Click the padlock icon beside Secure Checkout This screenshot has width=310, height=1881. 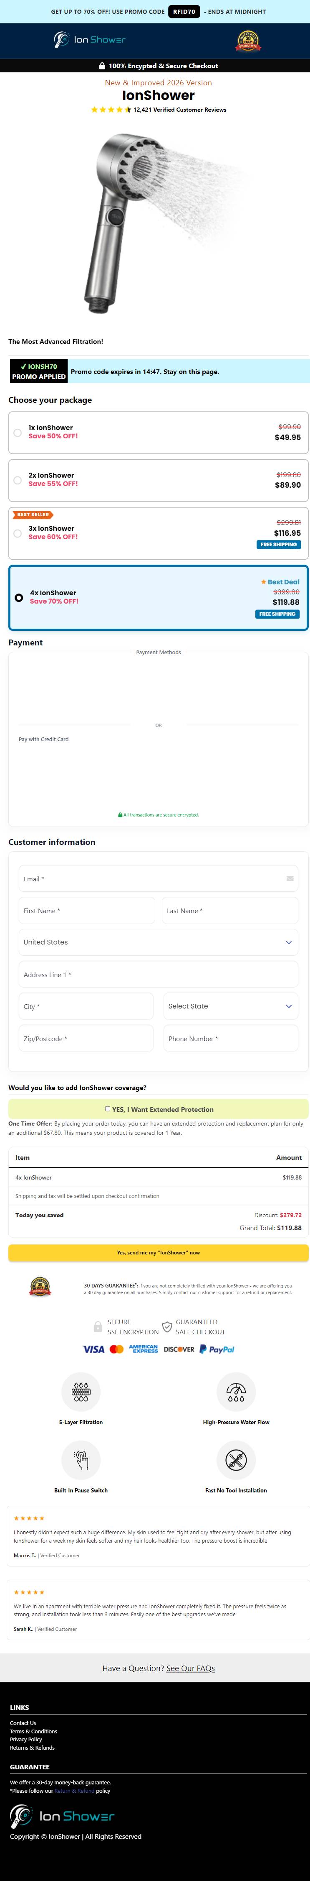102,66
